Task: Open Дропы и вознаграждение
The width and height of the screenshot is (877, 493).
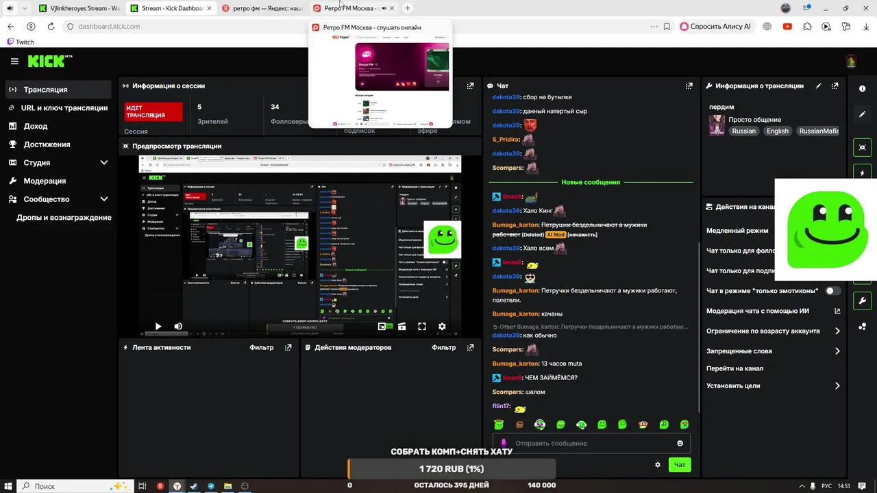Action: tap(64, 218)
